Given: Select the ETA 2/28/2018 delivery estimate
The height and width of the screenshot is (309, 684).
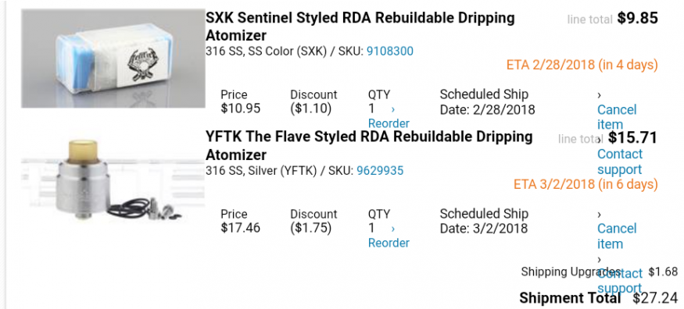Looking at the screenshot, I should [x=582, y=66].
